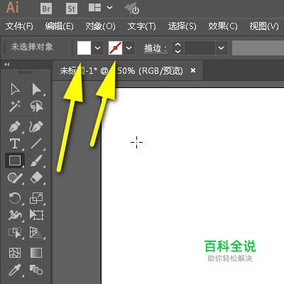This screenshot has height=284, width=284.
Task: Open the 编辑(E) menu
Action: click(x=60, y=26)
